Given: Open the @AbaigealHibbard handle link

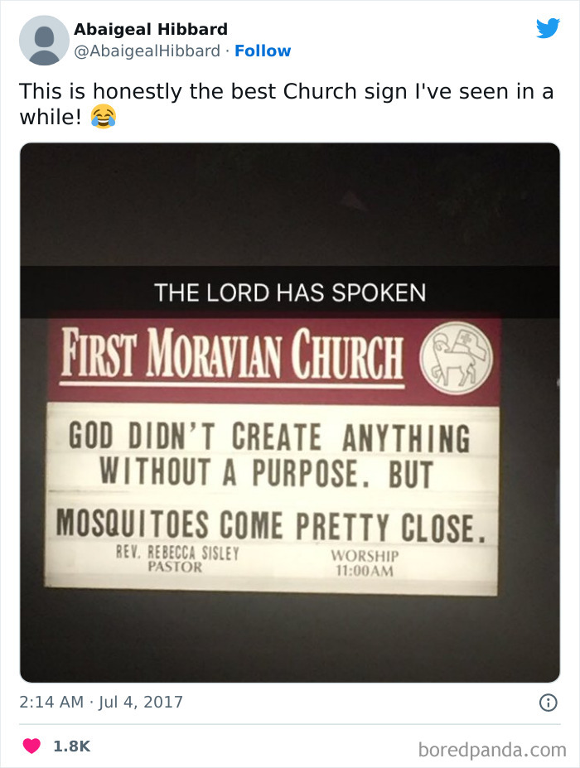Looking at the screenshot, I should 147,51.
